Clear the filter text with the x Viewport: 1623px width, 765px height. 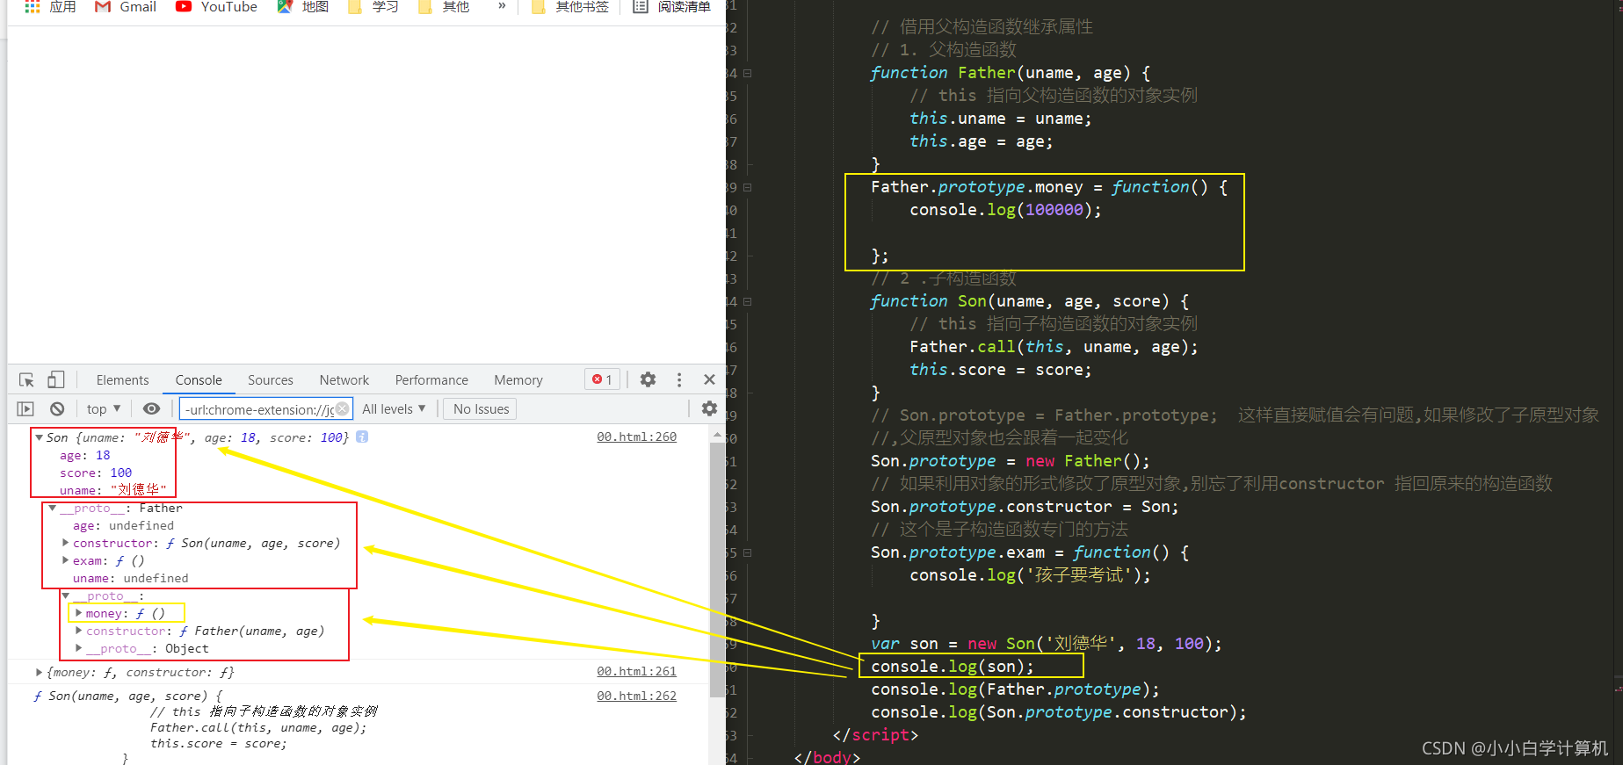[343, 409]
